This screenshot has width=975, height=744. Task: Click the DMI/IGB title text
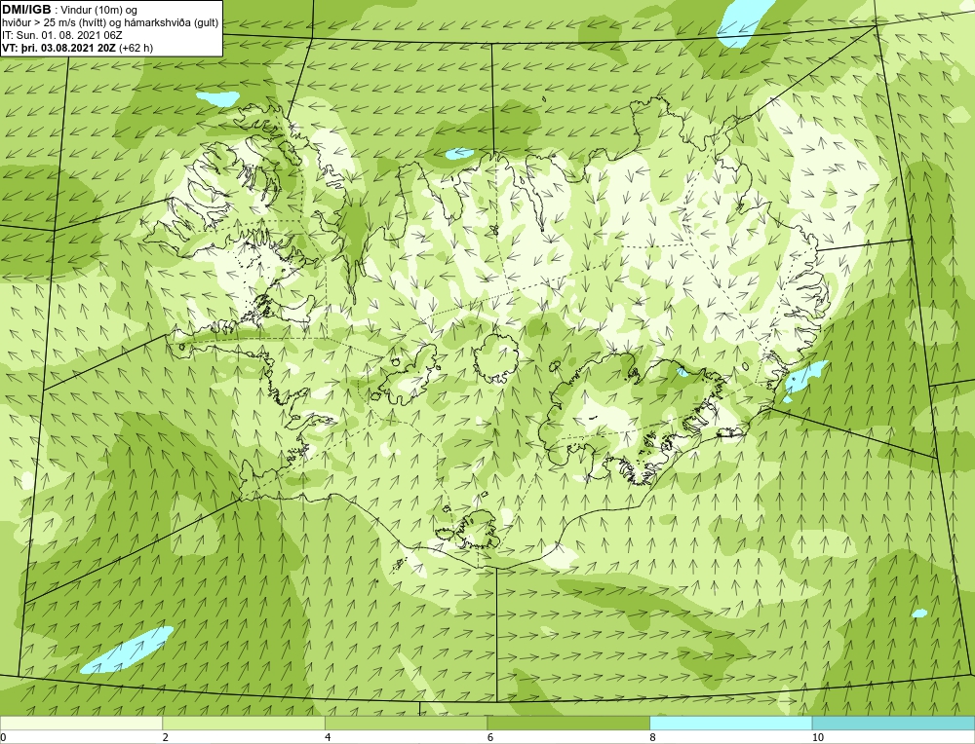pyautogui.click(x=26, y=10)
